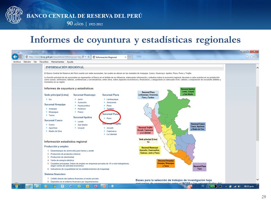Click the bcrp.gob.pe address bar
271x203 pixels.
(54, 57)
